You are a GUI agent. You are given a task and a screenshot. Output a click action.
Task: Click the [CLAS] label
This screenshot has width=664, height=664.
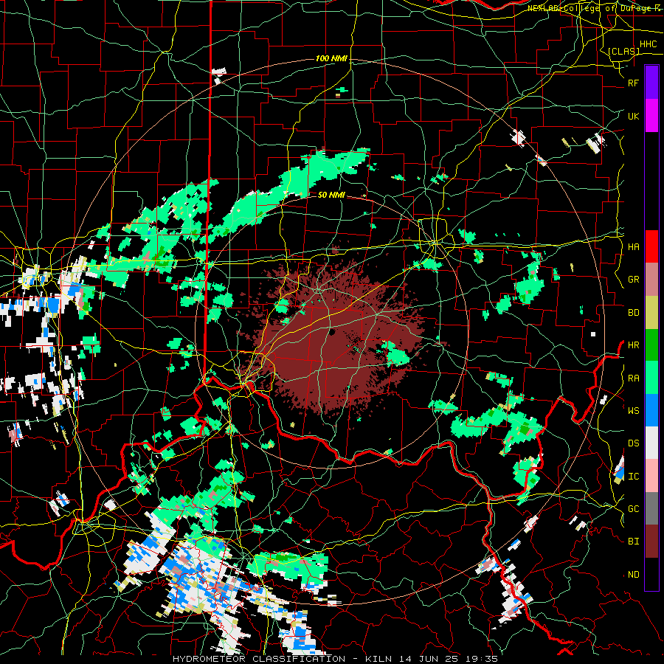(x=623, y=51)
